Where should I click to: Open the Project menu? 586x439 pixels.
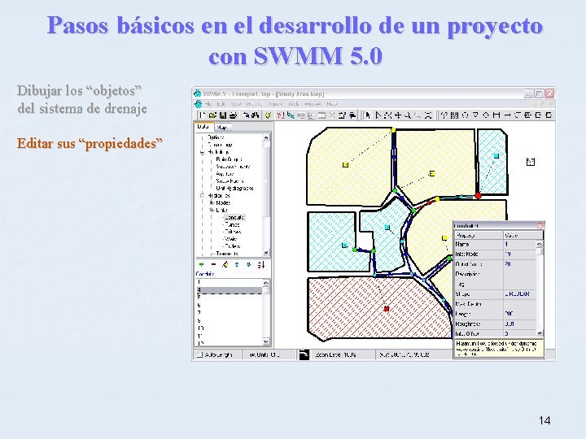254,104
